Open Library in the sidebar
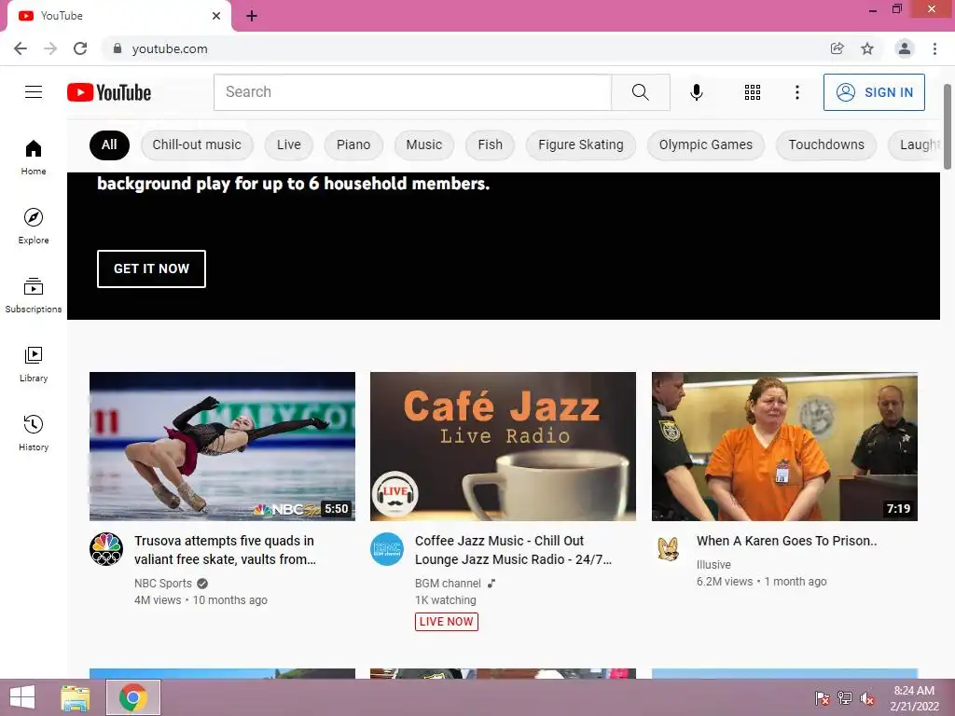The height and width of the screenshot is (716, 955). [x=34, y=365]
